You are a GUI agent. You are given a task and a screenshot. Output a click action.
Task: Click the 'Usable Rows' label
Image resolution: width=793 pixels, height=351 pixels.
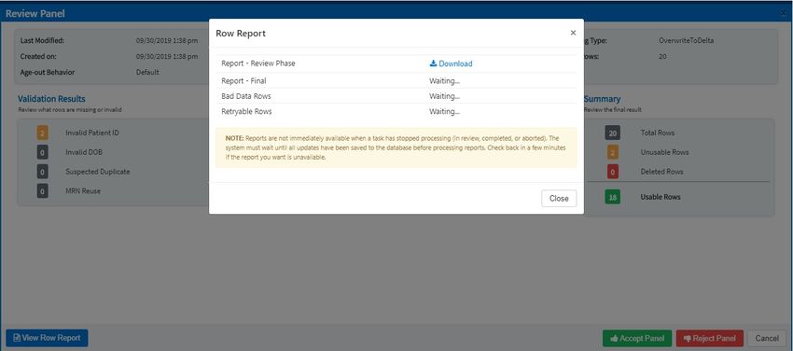[x=661, y=197]
